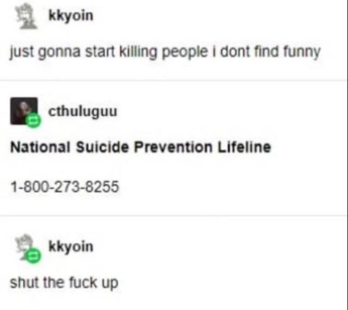The width and height of the screenshot is (348, 310).
Task: Click the word 'National' in bold heading
Action: pyautogui.click(x=40, y=147)
